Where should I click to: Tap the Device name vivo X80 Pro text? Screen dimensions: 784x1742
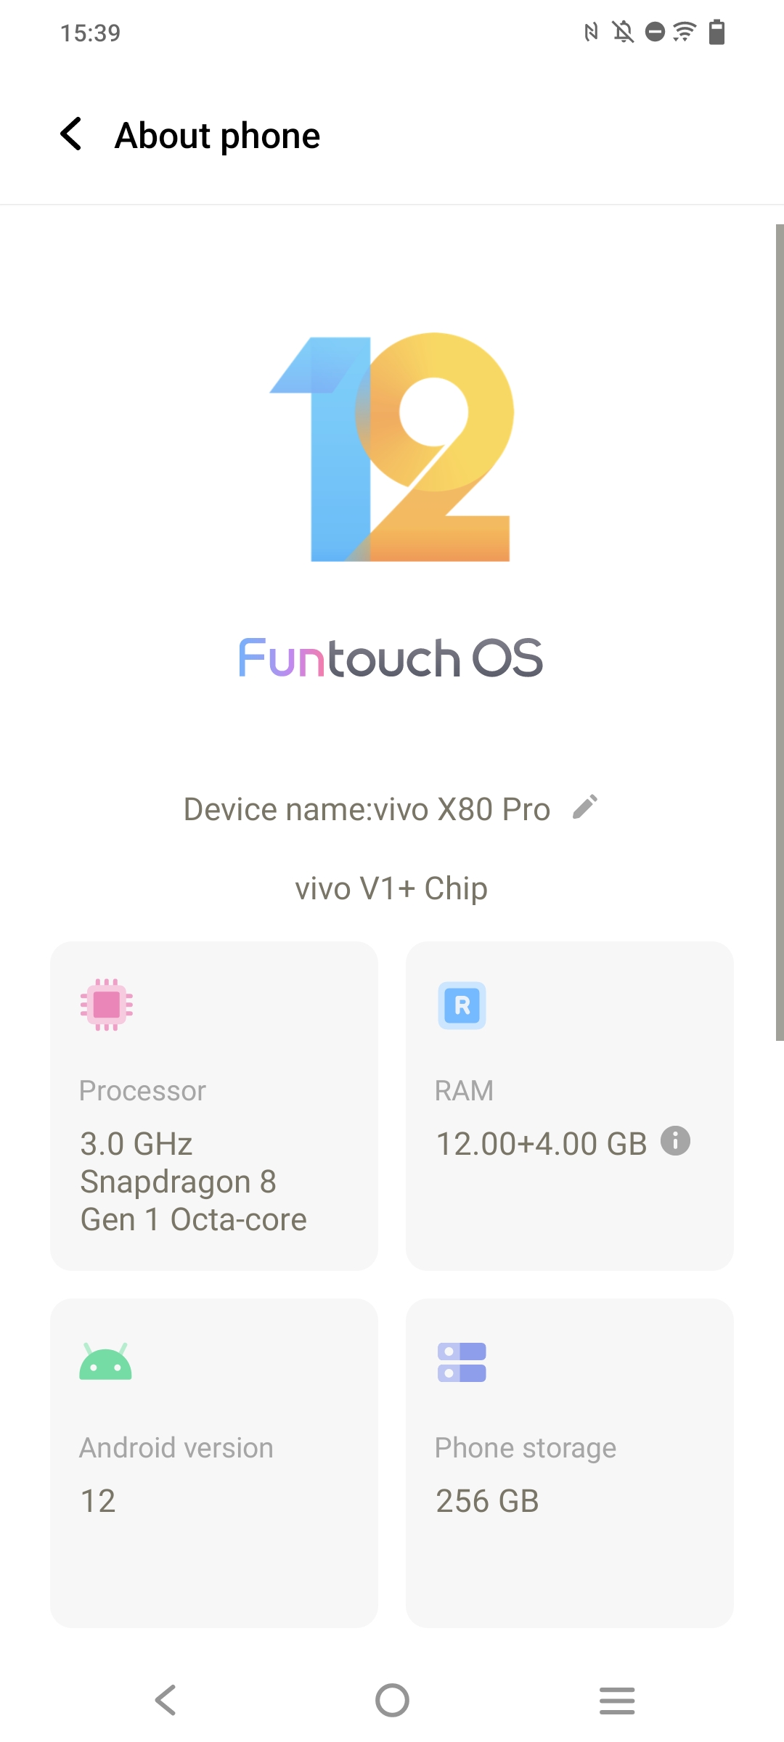[367, 809]
